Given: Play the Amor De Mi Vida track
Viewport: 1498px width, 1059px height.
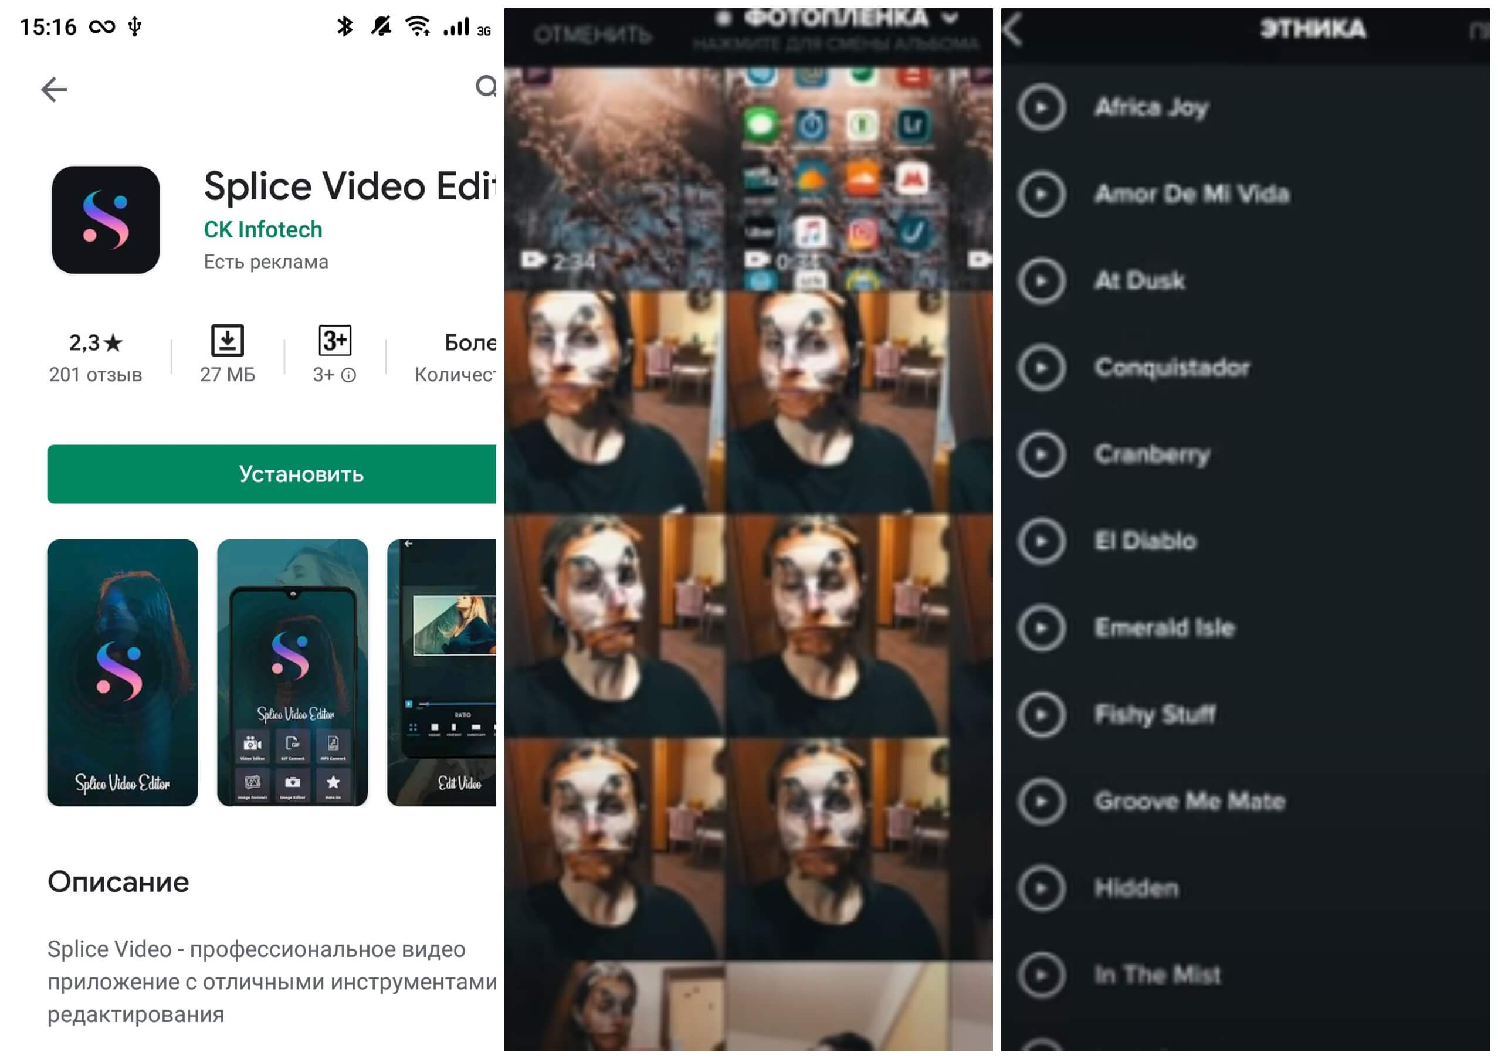Looking at the screenshot, I should point(1042,194).
